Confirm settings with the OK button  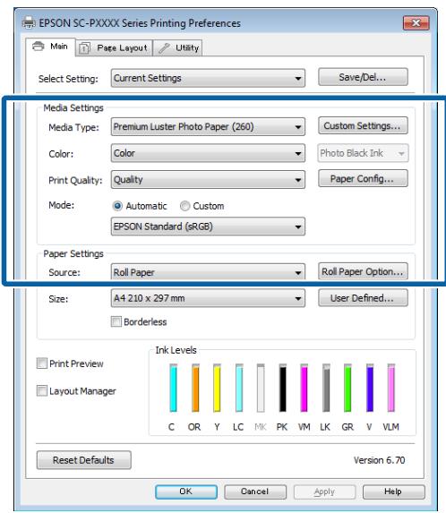pos(186,492)
